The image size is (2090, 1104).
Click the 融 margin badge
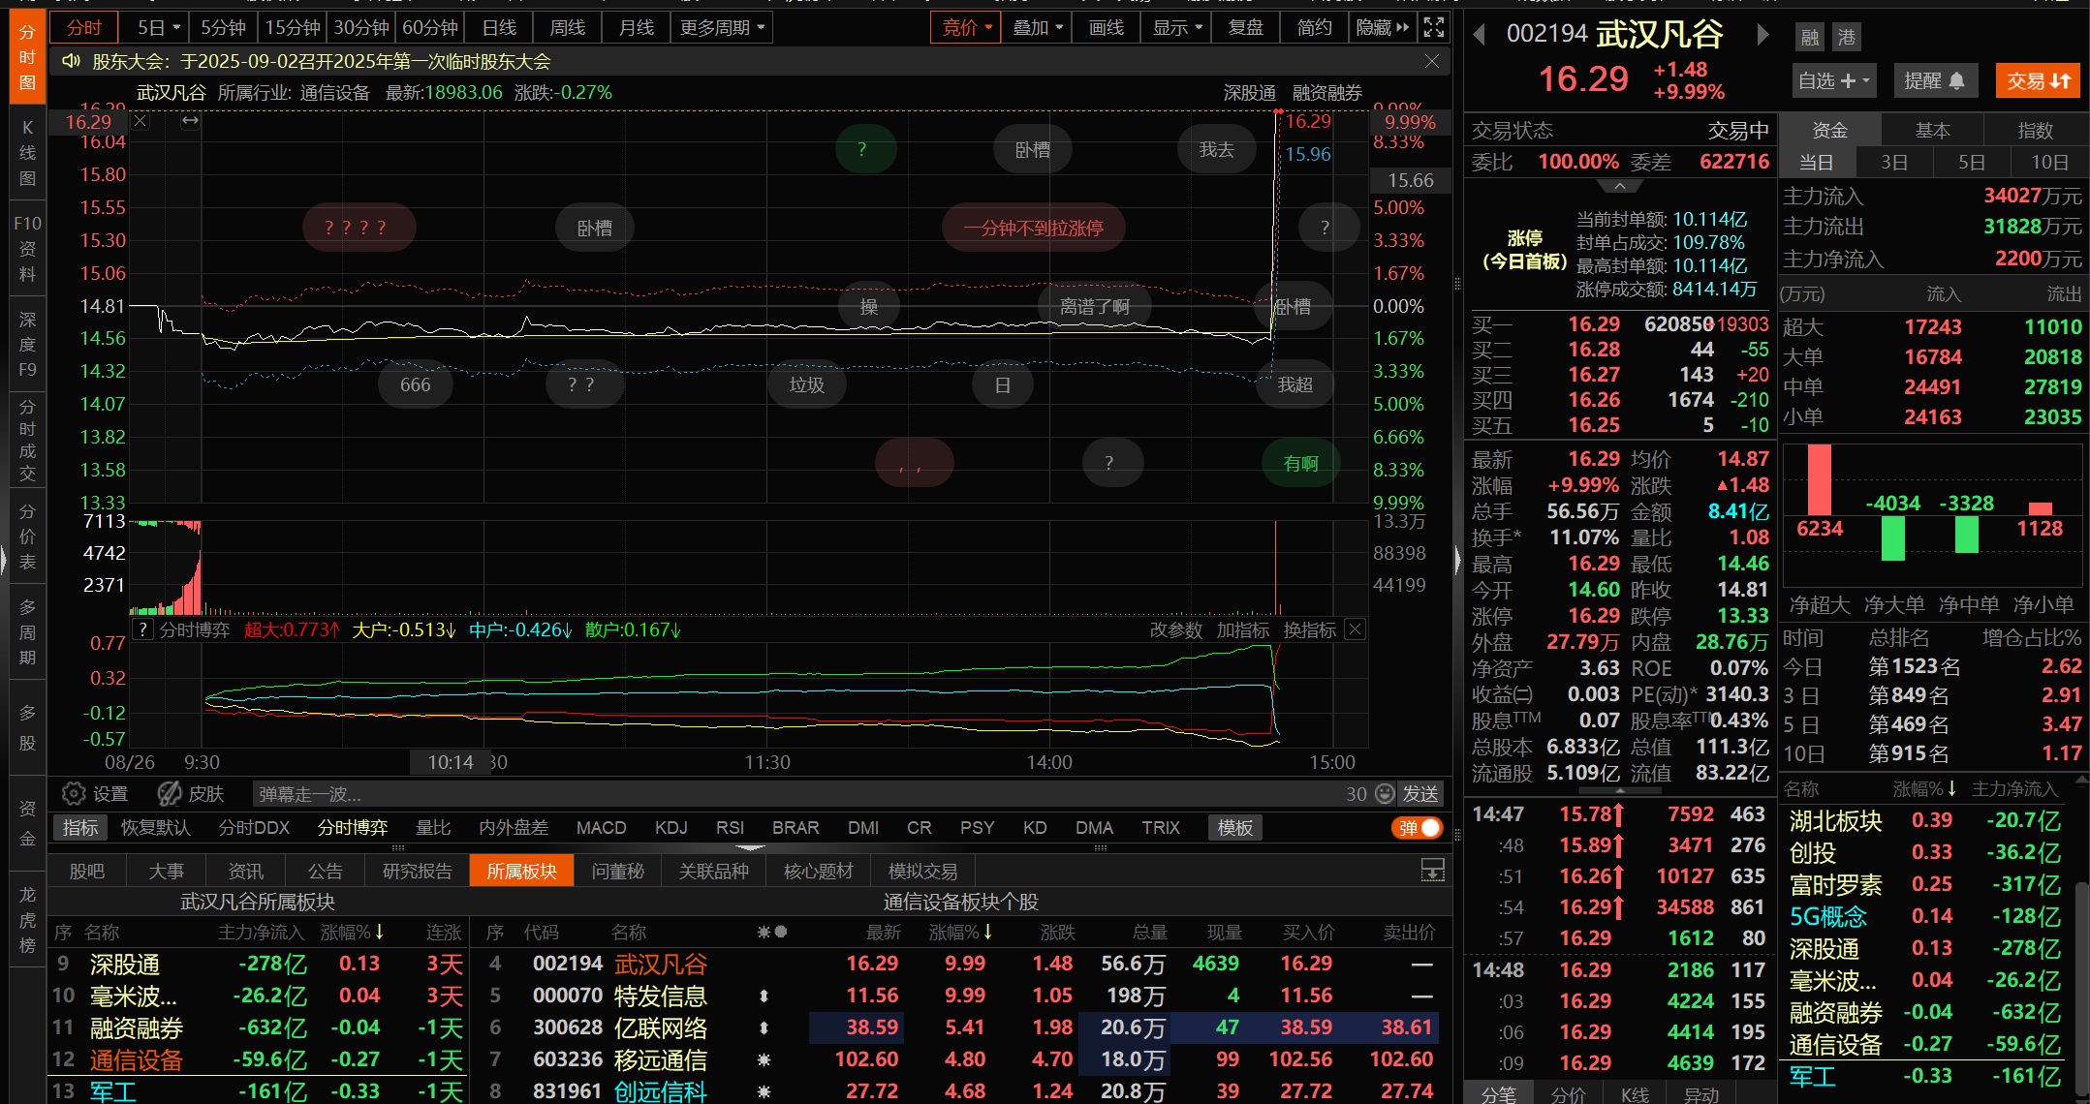[1810, 38]
